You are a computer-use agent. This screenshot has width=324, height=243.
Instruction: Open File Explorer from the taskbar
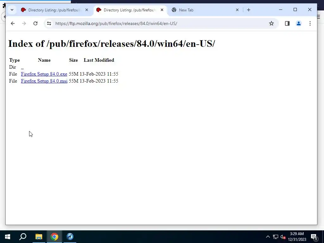(x=39, y=237)
